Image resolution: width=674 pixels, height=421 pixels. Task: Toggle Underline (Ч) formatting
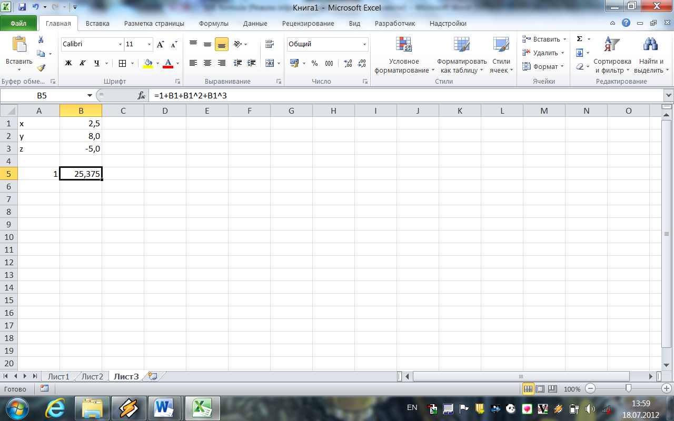coord(96,63)
